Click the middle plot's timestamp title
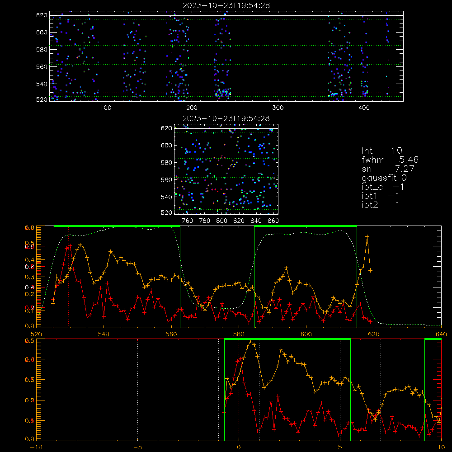The height and width of the screenshot is (452, 452). (x=226, y=118)
